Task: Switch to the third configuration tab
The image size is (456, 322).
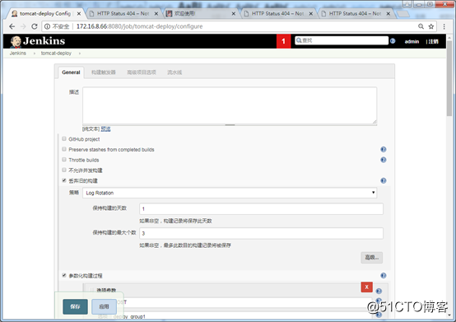Action: click(142, 72)
